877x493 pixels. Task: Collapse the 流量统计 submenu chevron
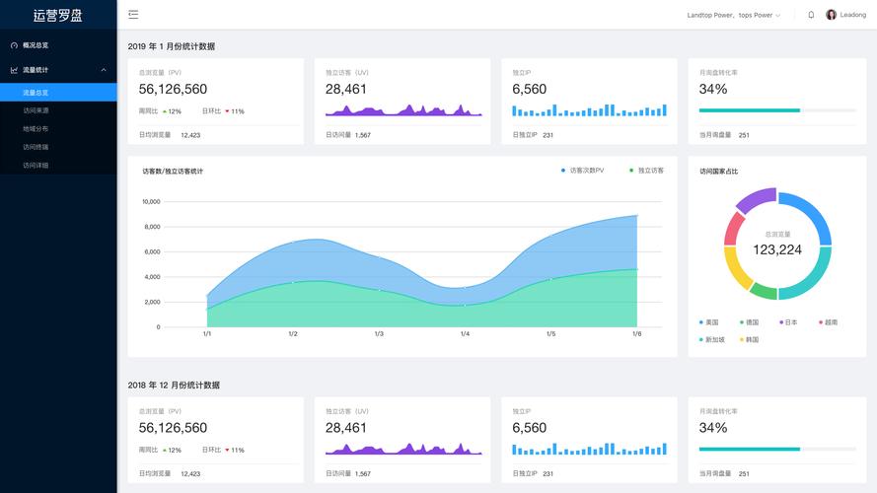pos(104,70)
